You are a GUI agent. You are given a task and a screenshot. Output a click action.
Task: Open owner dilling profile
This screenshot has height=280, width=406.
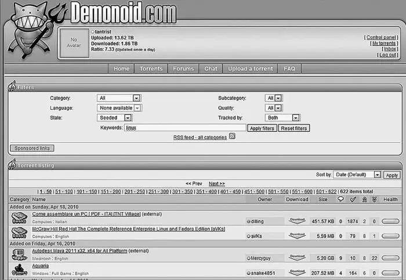(x=257, y=221)
